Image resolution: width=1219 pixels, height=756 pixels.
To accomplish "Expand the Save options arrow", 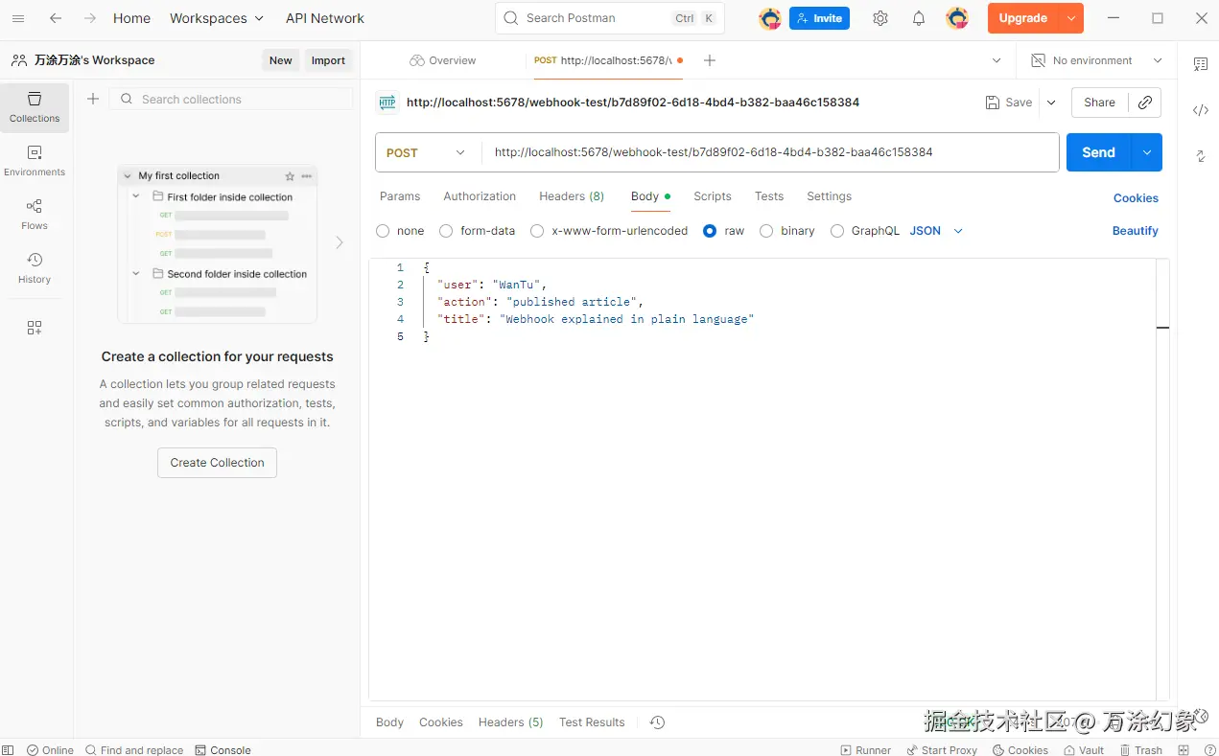I will coord(1051,103).
